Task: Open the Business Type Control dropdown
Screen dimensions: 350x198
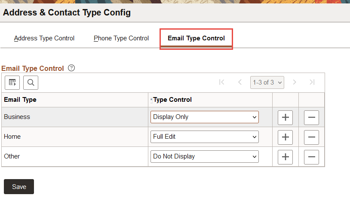Action: 205,117
